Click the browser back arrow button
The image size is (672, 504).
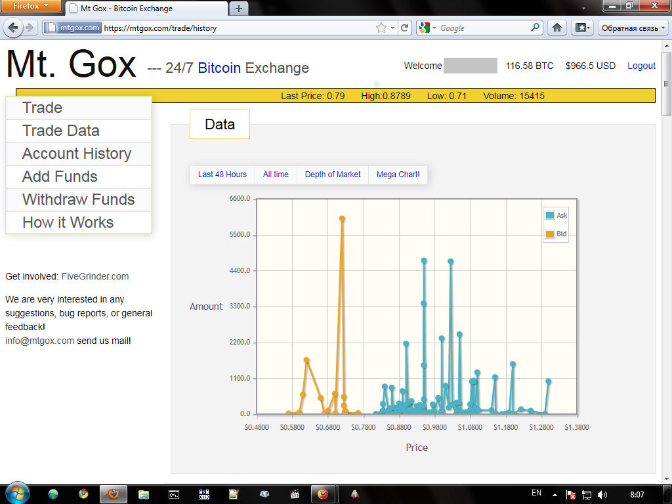click(13, 28)
